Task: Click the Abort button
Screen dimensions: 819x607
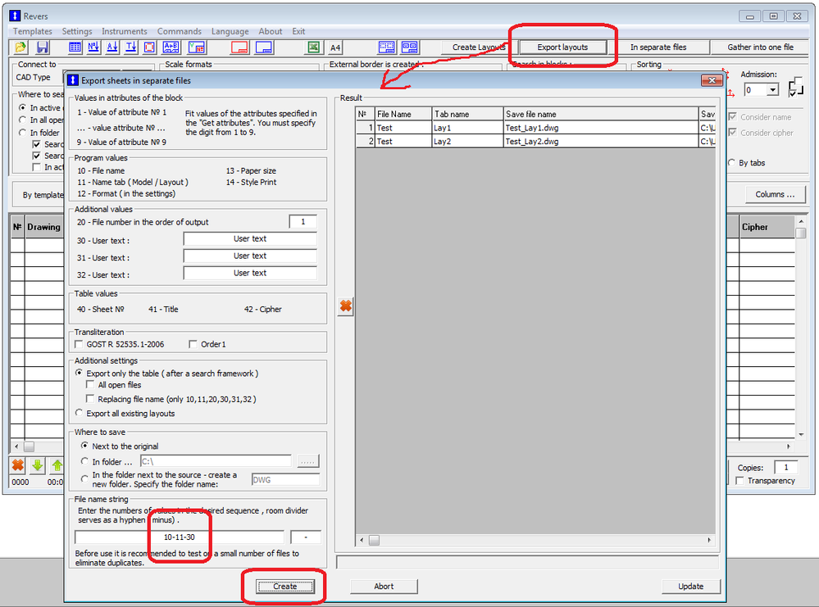Action: point(384,587)
